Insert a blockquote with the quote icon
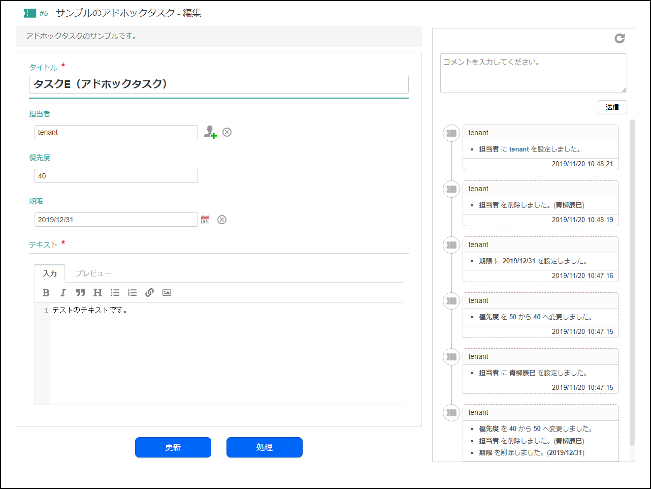The height and width of the screenshot is (489, 651). [80, 293]
